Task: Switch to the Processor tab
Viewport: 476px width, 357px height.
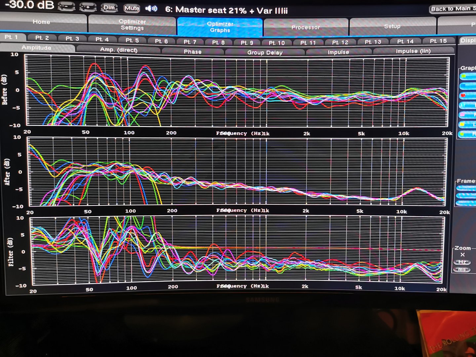Action: click(x=305, y=27)
